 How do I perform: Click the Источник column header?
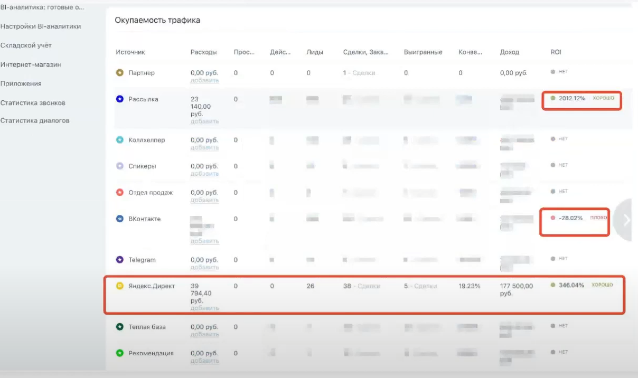[130, 52]
